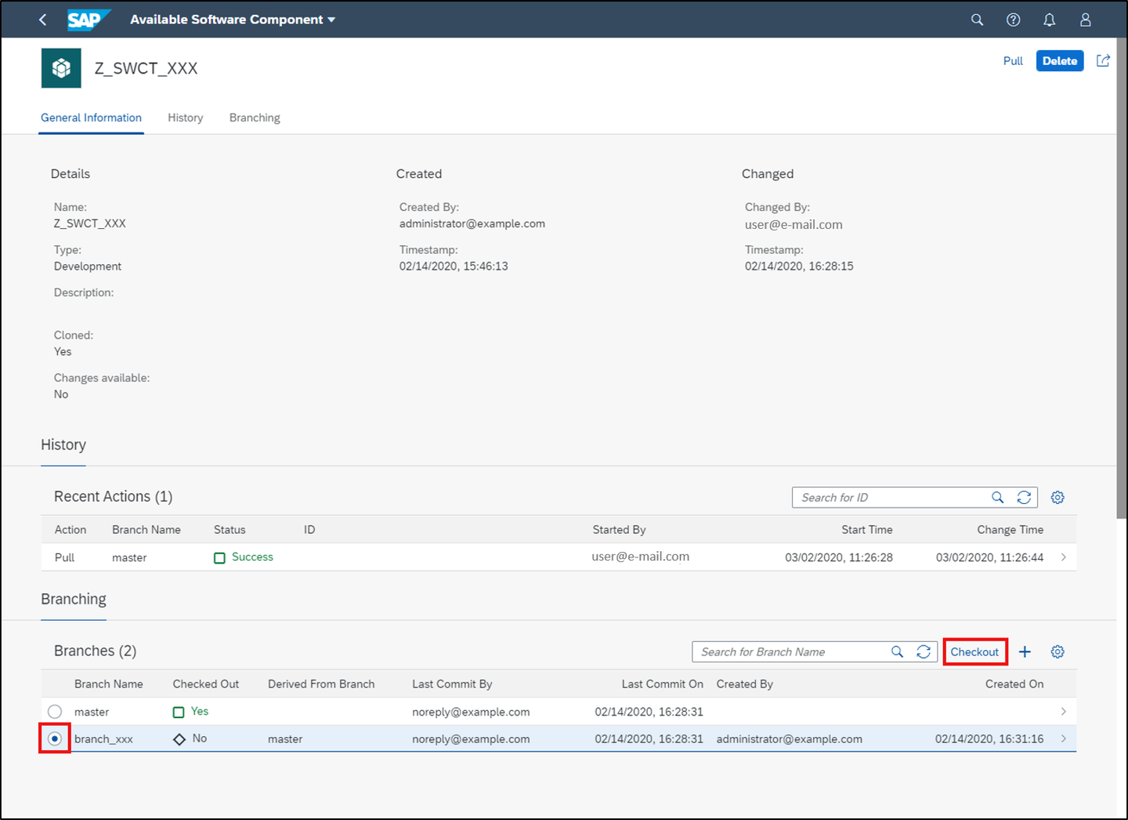The width and height of the screenshot is (1128, 820).
Task: Open branch_xxx details chevron
Action: coord(1063,738)
